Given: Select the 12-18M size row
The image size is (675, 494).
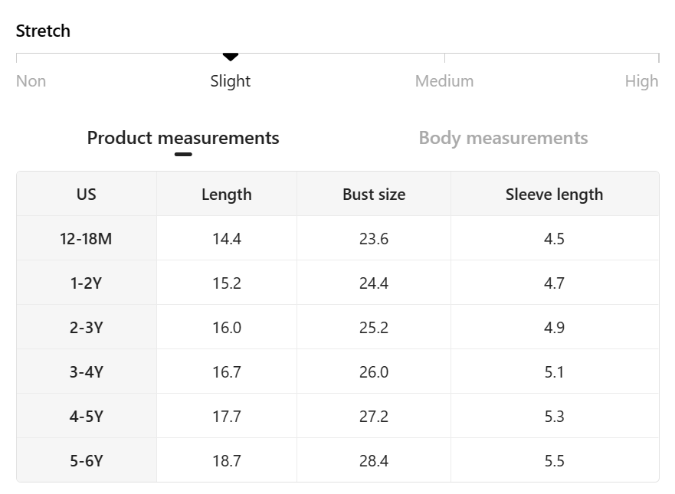Looking at the screenshot, I should point(87,239).
